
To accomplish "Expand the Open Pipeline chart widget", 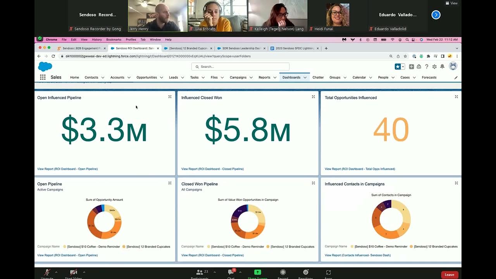I will 170,183.
